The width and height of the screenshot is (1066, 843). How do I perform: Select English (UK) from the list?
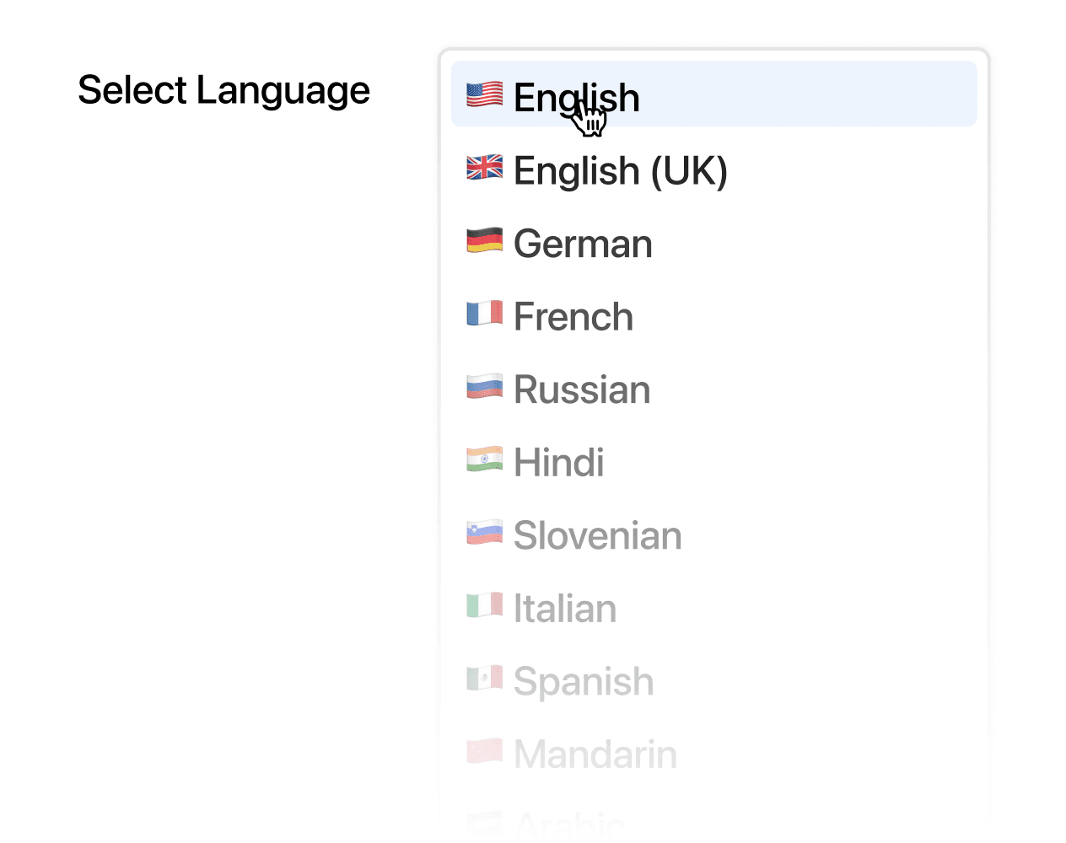(x=621, y=171)
